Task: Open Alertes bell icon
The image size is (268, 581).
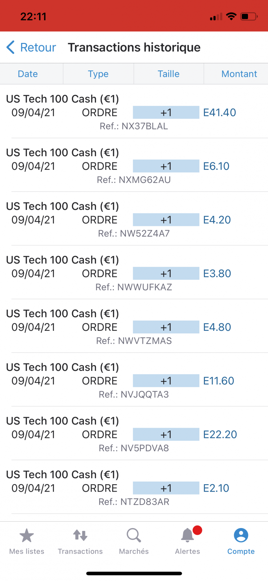Action: [x=187, y=535]
